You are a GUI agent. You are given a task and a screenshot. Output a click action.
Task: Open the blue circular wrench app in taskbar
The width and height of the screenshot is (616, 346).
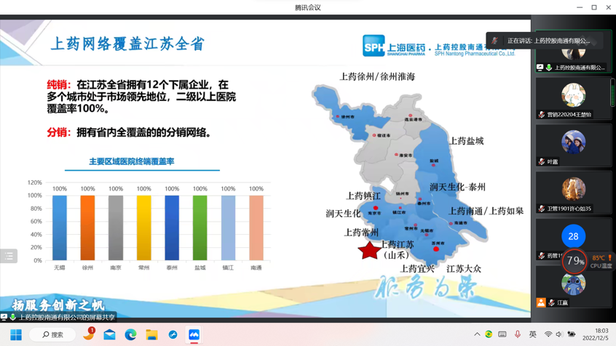173,334
